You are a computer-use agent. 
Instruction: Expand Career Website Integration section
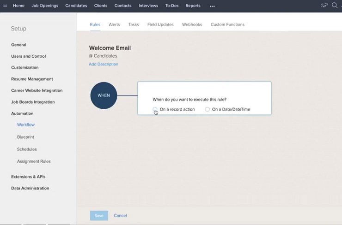37,90
